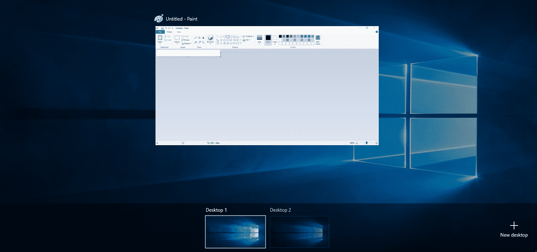Click the canvas dimensions text in the status bar
The width and height of the screenshot is (537, 252).
click(x=215, y=143)
